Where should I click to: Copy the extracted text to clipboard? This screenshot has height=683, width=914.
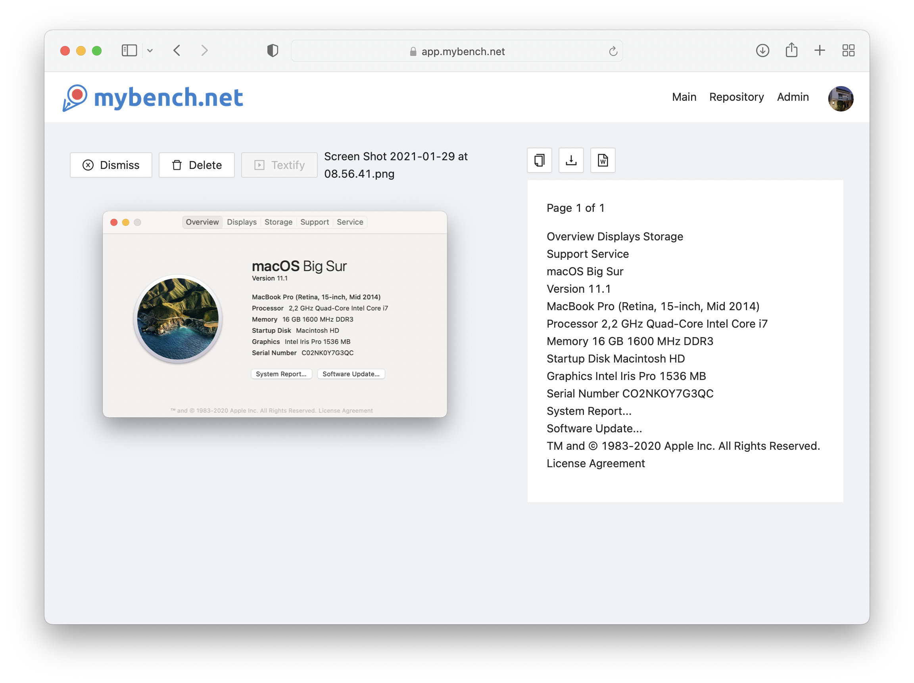pyautogui.click(x=539, y=160)
